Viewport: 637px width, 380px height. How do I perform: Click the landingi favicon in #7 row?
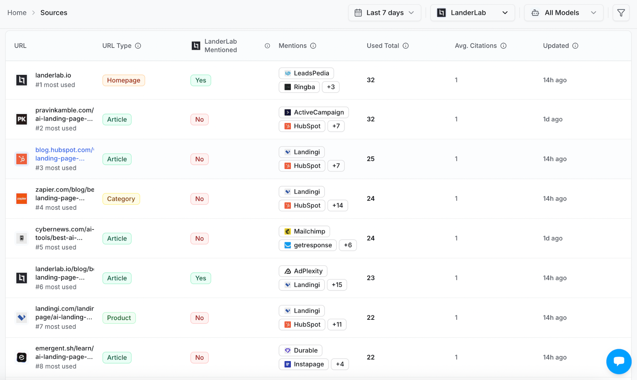21,318
